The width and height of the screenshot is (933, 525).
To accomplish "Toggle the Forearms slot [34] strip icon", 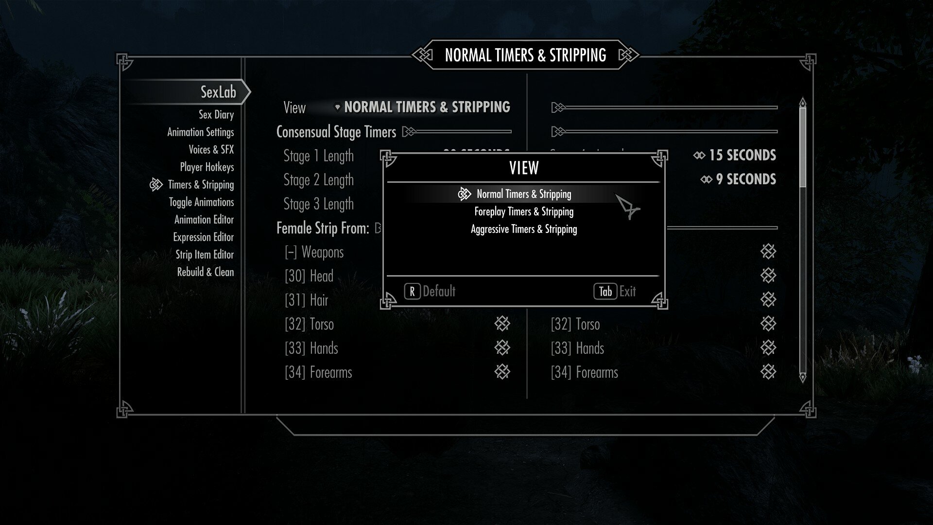I will [x=502, y=372].
